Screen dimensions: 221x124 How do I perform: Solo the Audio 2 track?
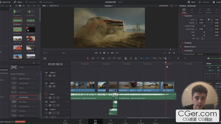[x=54, y=105]
